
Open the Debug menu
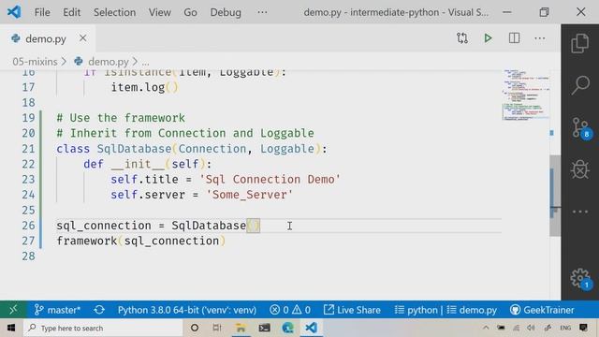point(226,12)
